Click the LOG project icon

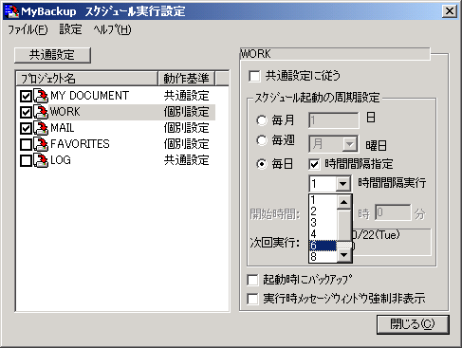click(41, 160)
